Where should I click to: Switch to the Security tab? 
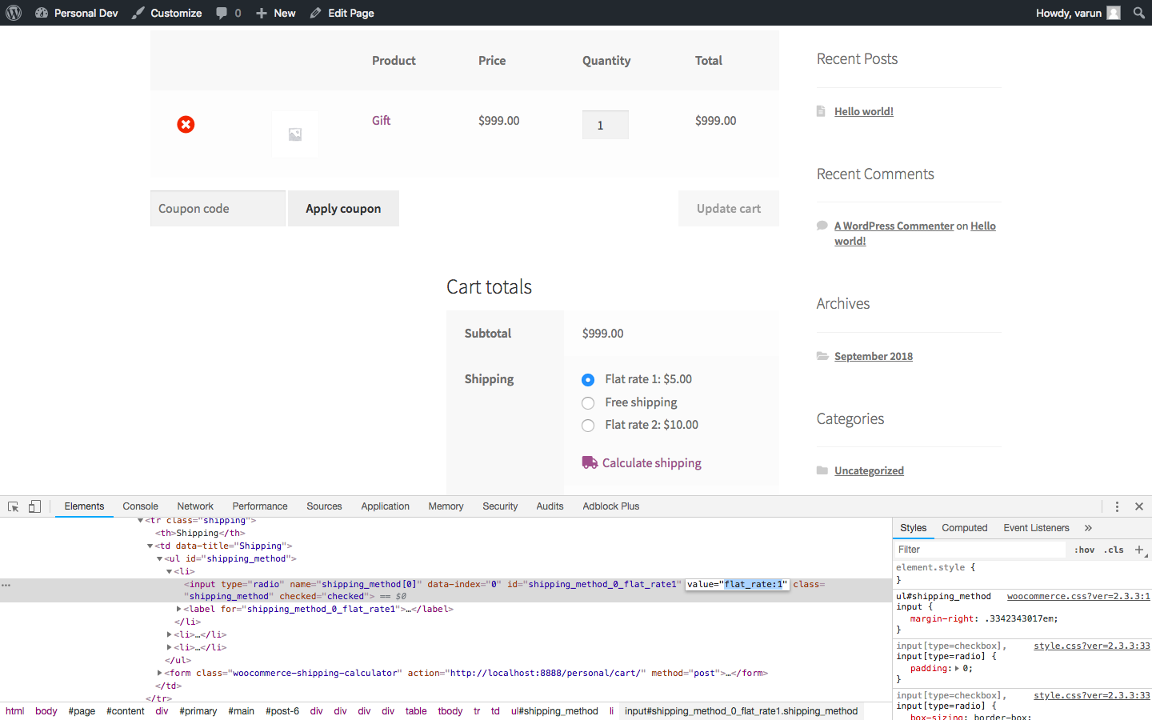pyautogui.click(x=500, y=506)
